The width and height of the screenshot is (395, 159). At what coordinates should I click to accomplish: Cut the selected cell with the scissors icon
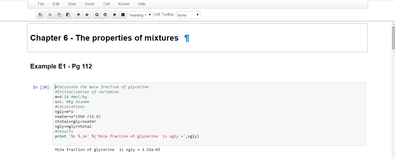point(50,15)
